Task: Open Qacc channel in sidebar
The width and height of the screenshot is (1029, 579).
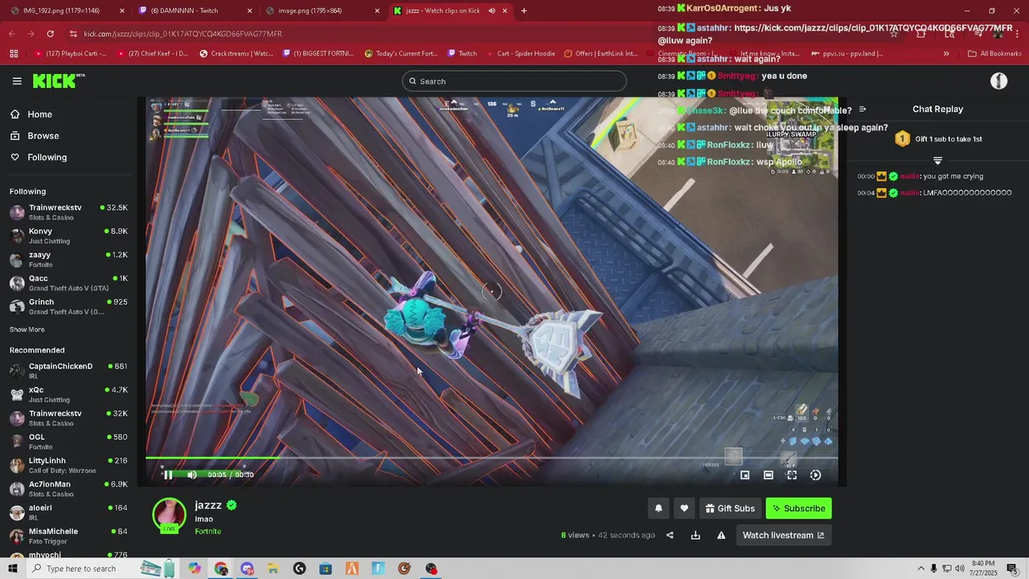Action: pyautogui.click(x=68, y=283)
